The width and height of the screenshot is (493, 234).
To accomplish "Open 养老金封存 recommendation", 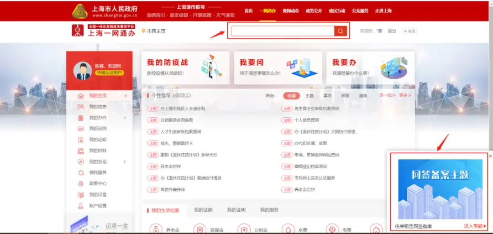I will [171, 166].
